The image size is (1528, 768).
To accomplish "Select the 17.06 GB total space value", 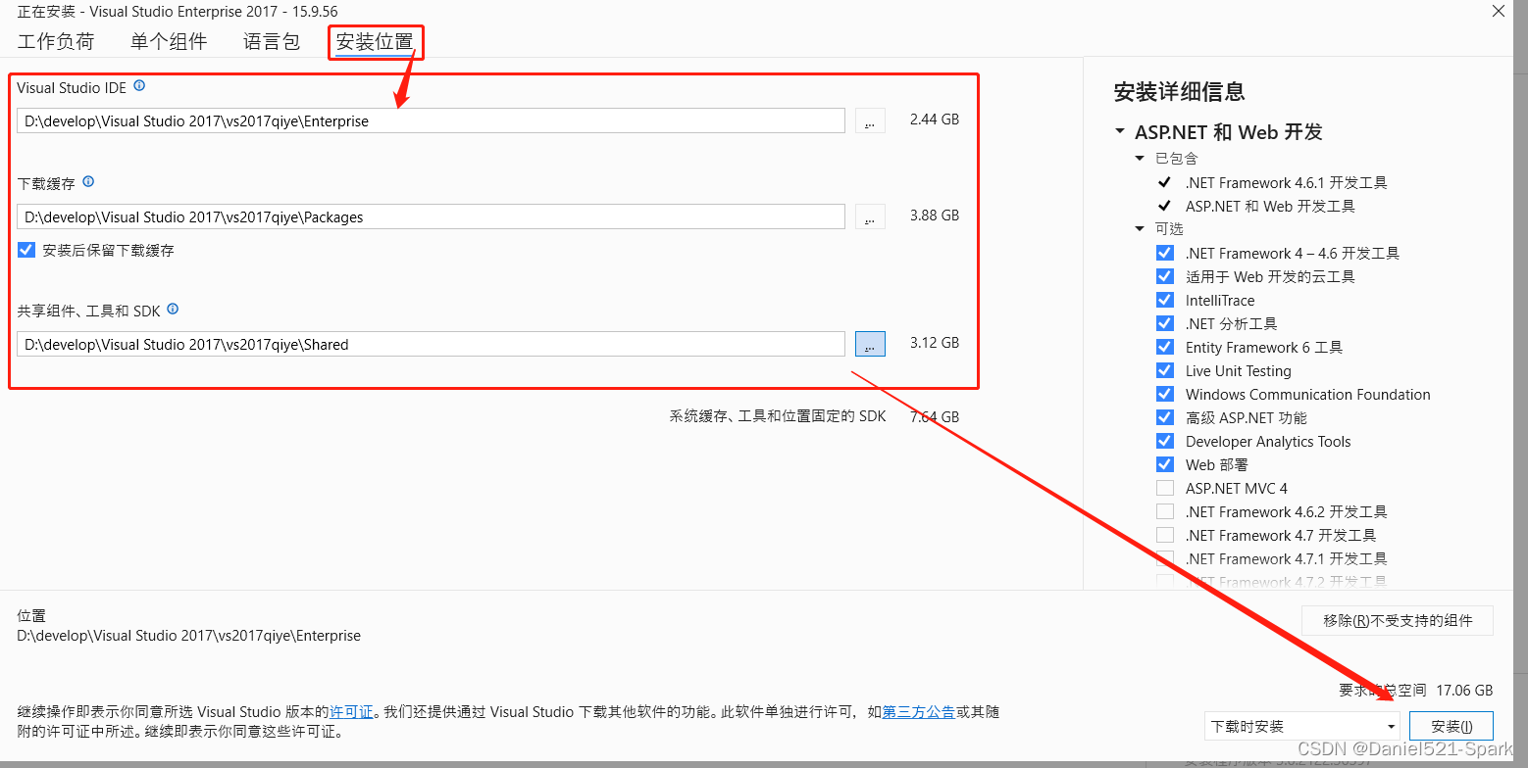I will pos(1464,691).
